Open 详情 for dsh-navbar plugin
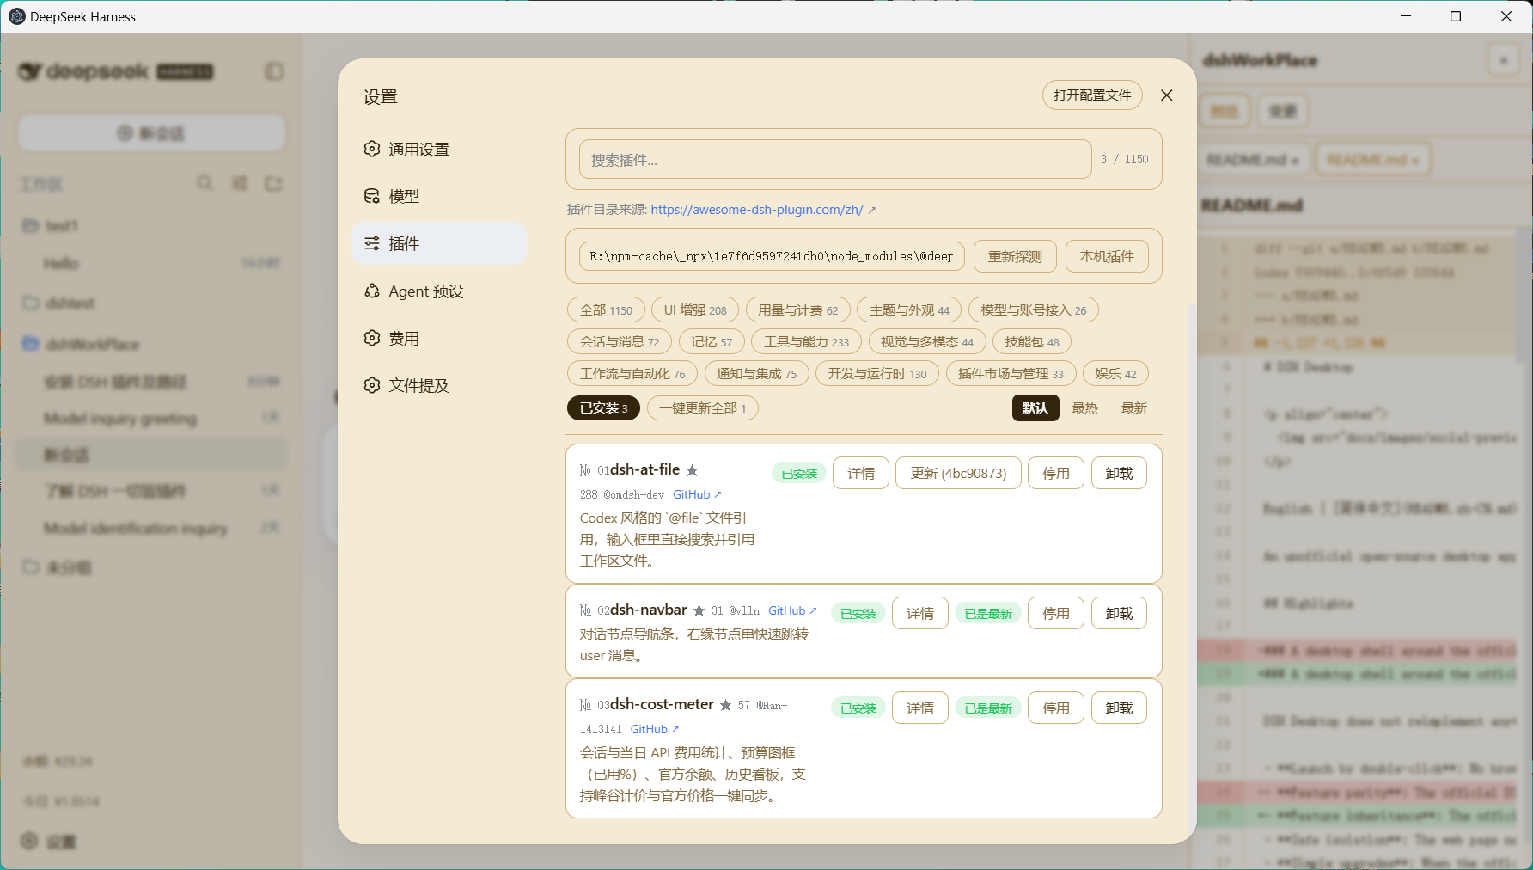 (920, 614)
